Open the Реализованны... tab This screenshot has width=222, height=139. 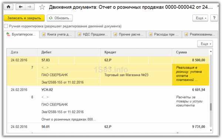coord(200,34)
